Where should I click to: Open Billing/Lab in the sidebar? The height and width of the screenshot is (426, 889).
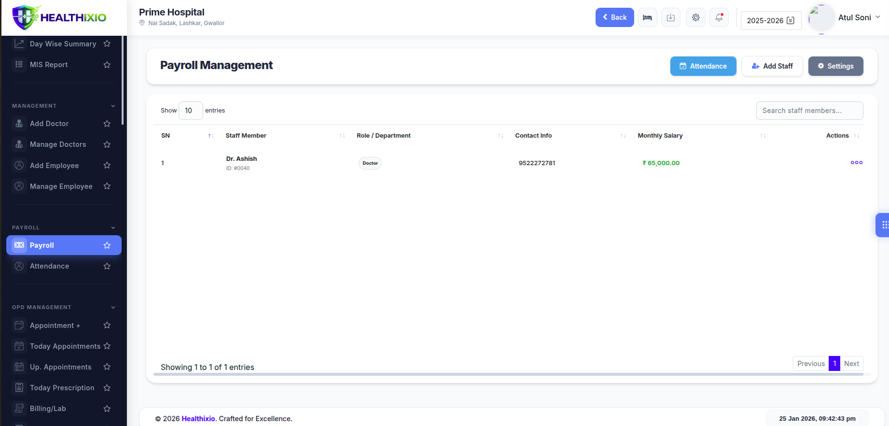click(64, 408)
